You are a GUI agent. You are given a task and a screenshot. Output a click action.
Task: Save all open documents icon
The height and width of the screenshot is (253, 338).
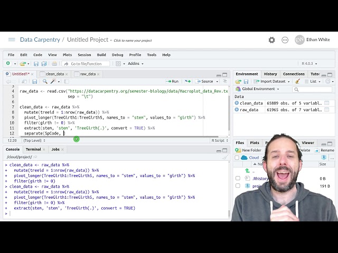click(x=44, y=64)
